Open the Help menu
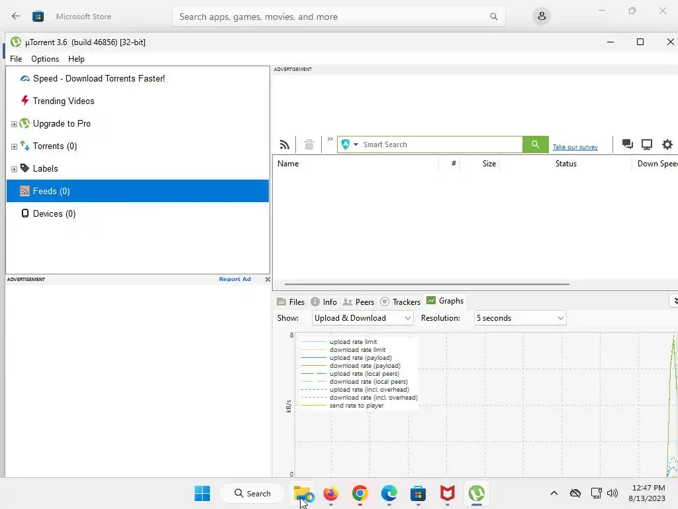The image size is (678, 509). point(76,59)
